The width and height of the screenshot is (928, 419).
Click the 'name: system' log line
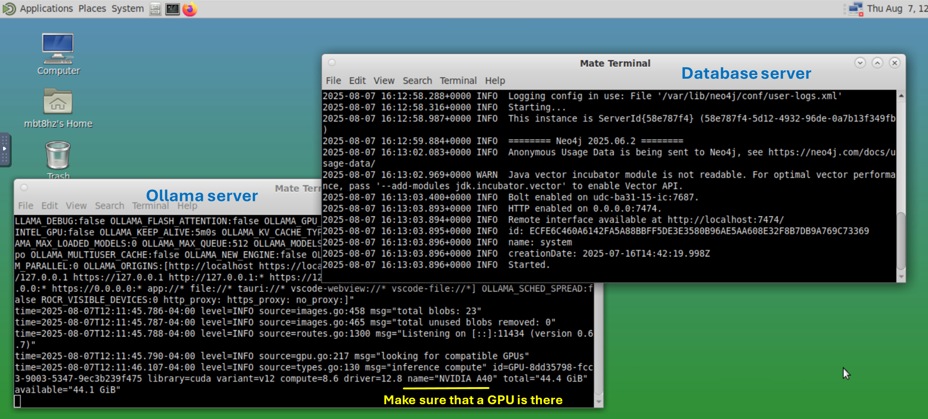point(447,242)
